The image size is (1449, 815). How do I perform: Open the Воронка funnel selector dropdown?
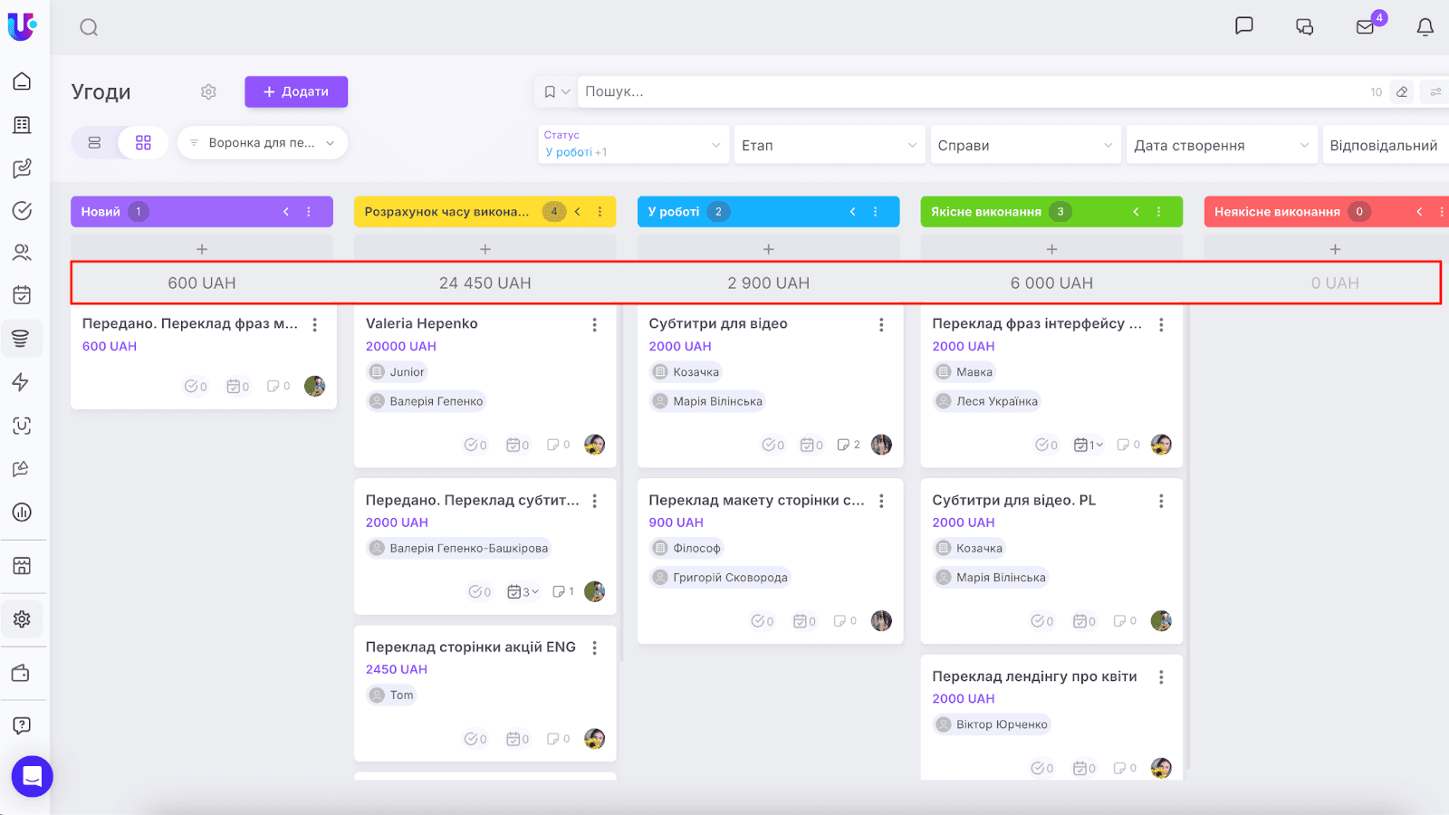[x=263, y=143]
